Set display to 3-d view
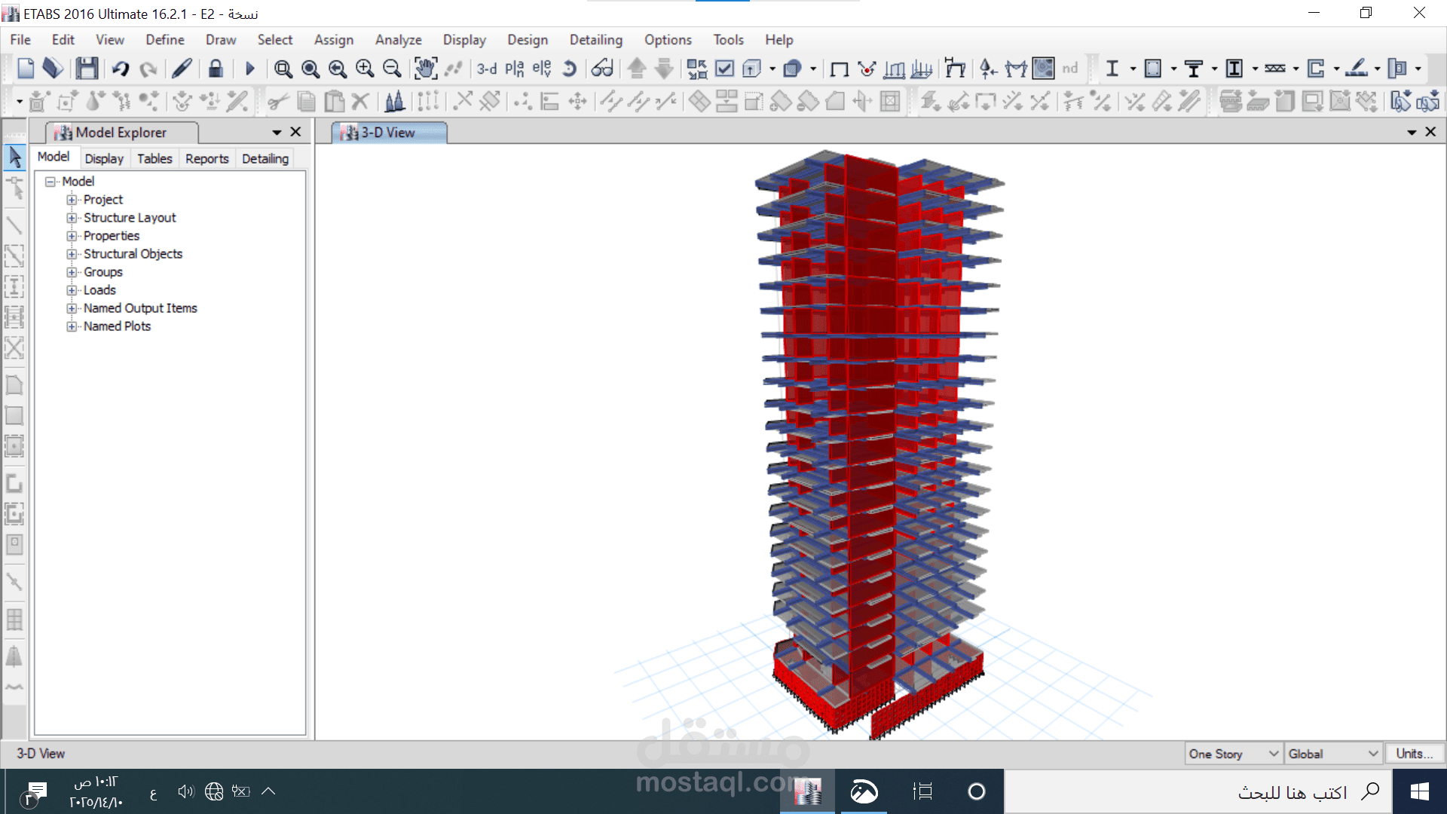 486,69
